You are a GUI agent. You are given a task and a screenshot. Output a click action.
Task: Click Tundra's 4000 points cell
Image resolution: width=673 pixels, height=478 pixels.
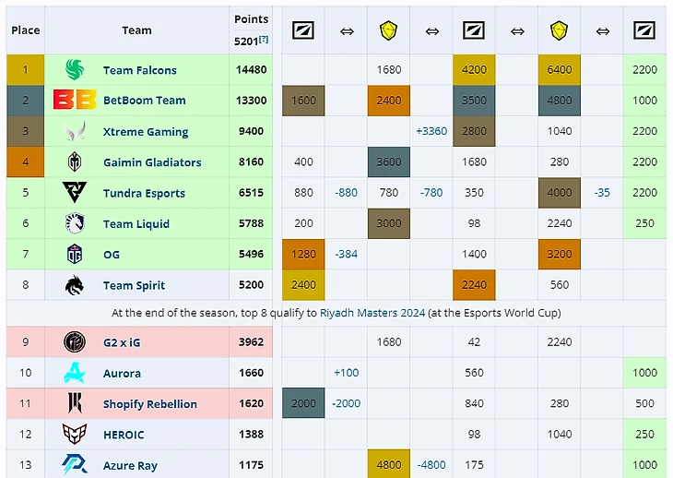tap(560, 193)
